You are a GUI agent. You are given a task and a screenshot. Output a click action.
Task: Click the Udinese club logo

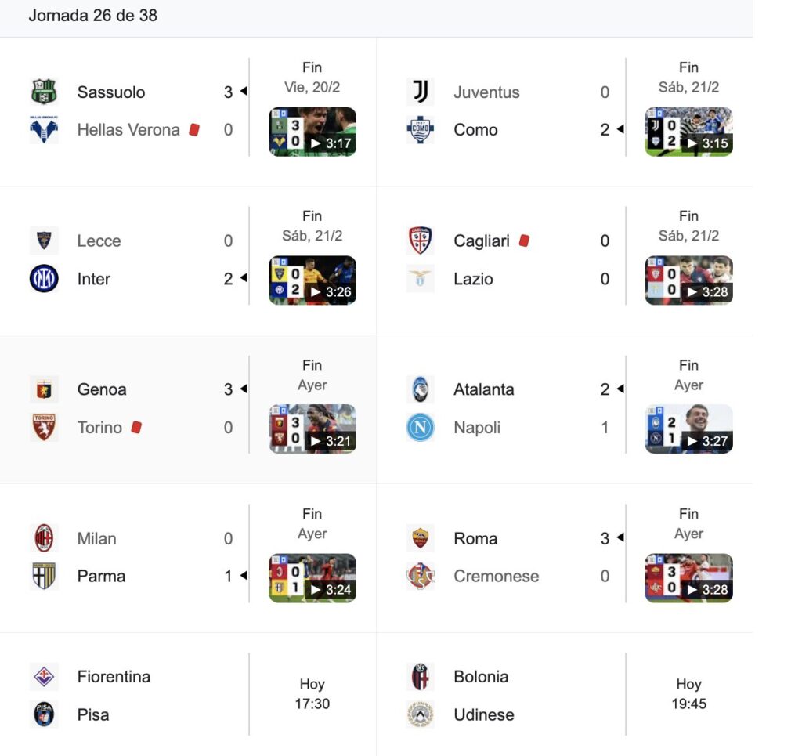click(x=421, y=714)
